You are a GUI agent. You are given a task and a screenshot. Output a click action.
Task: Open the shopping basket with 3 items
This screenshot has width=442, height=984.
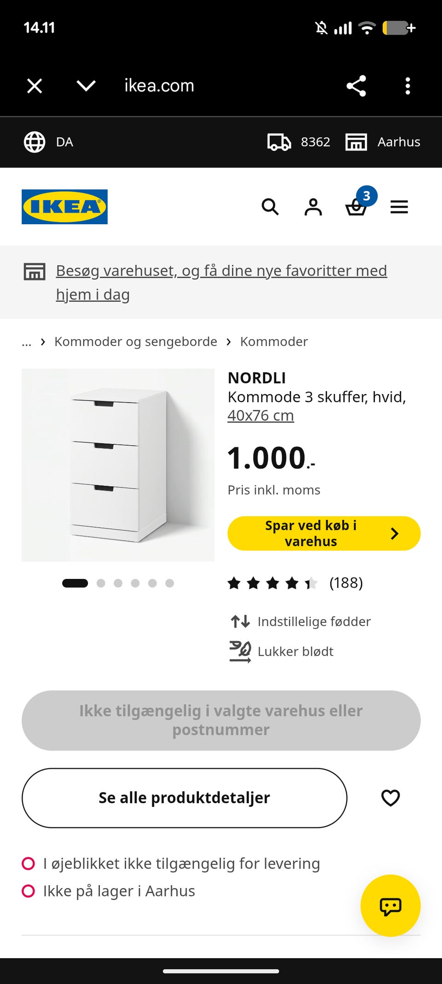[358, 203]
